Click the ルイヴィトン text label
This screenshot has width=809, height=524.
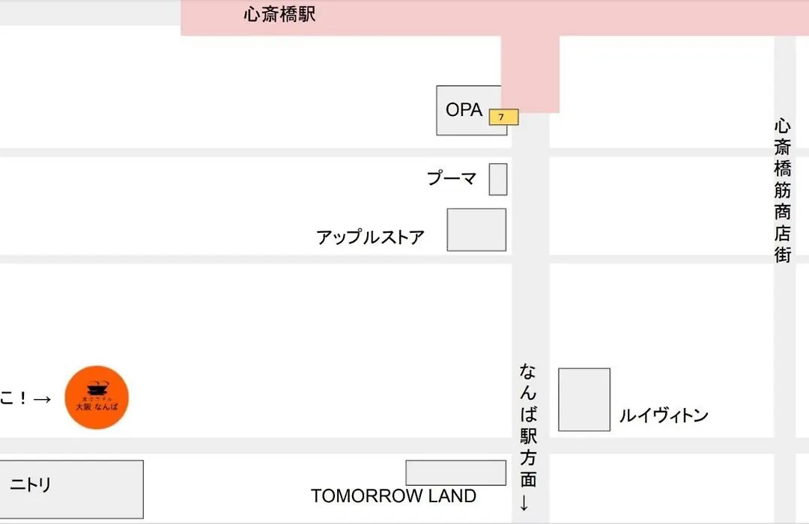pos(664,415)
